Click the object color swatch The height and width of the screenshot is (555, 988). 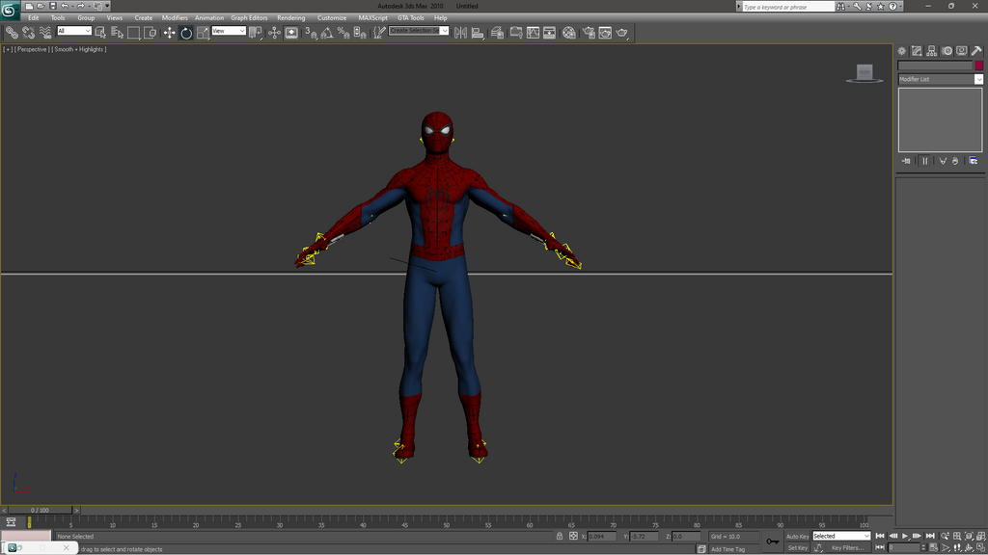[x=978, y=66]
